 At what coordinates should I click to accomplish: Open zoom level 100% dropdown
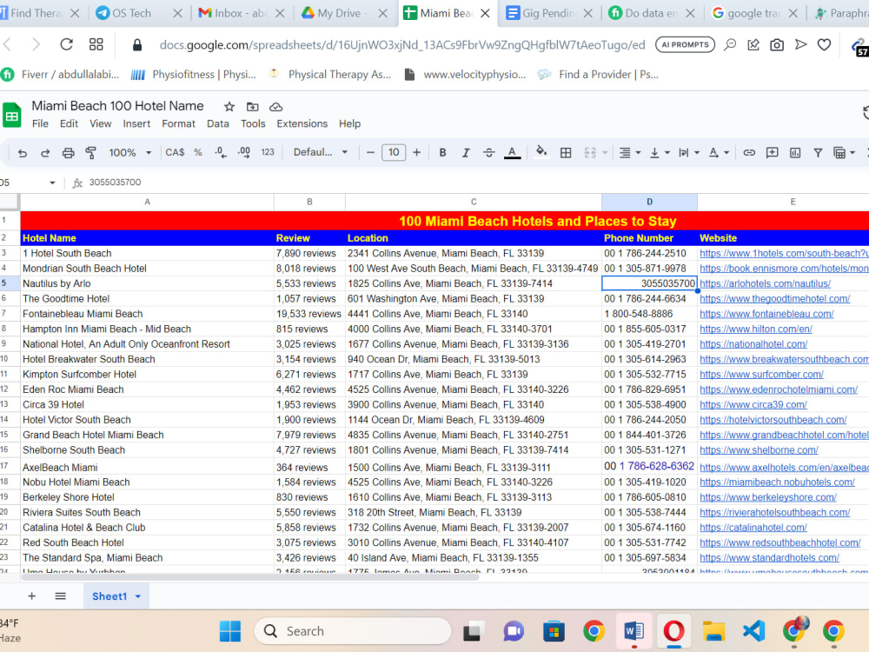129,152
